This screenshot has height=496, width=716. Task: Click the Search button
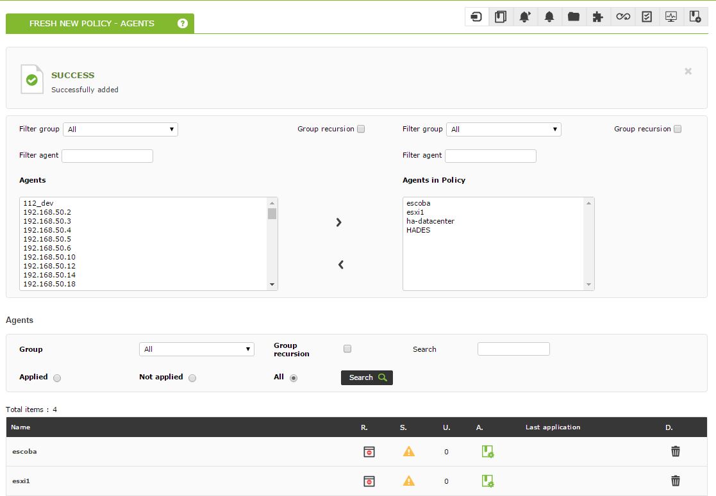click(x=367, y=377)
